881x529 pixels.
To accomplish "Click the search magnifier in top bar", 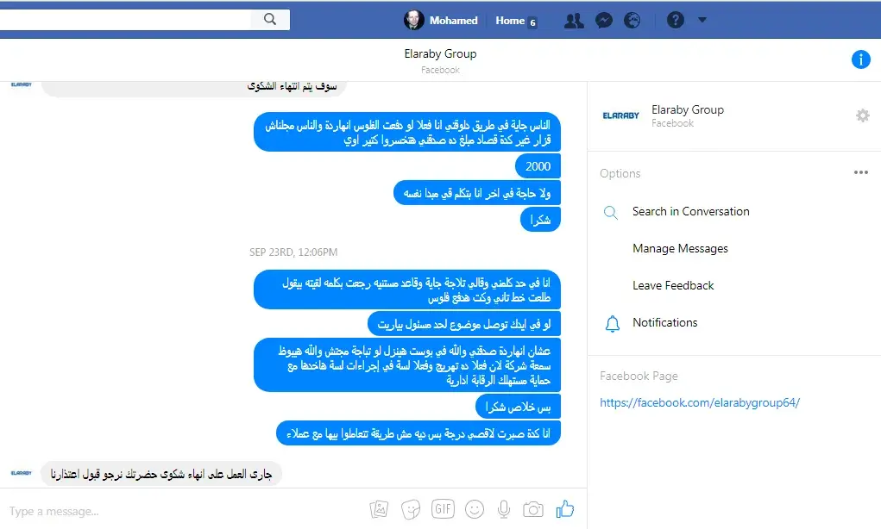I will (x=270, y=20).
